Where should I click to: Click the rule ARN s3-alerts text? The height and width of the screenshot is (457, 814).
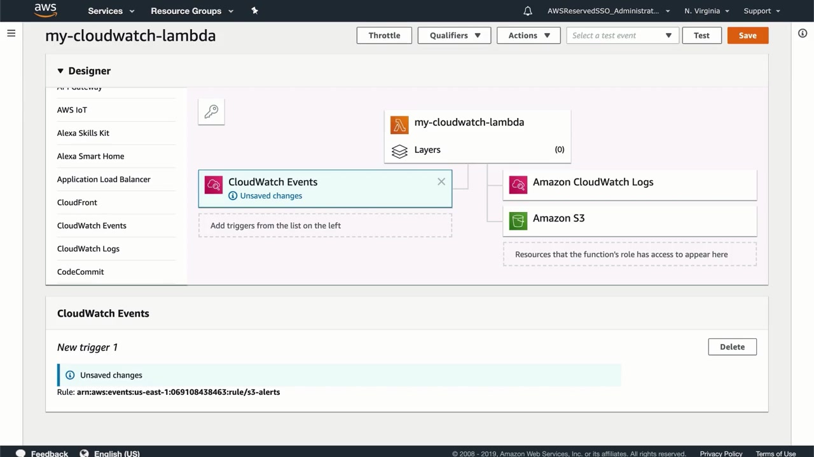pyautogui.click(x=179, y=392)
